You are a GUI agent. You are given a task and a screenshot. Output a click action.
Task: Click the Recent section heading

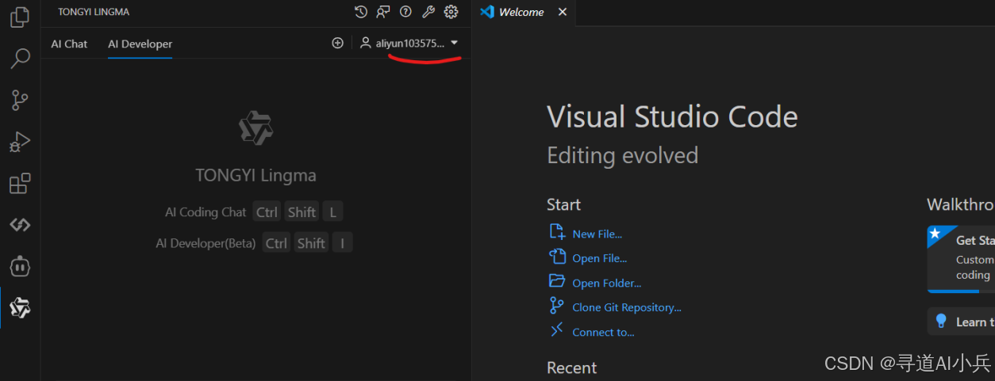coord(571,368)
